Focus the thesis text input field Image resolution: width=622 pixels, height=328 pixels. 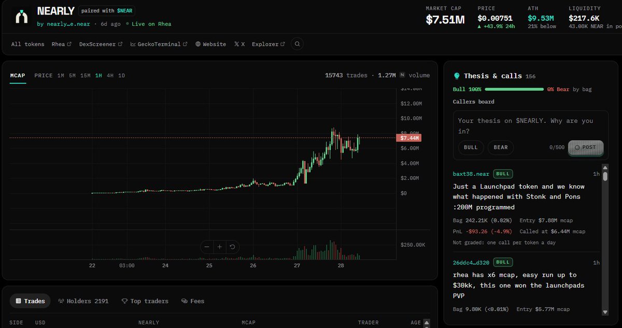click(x=530, y=125)
